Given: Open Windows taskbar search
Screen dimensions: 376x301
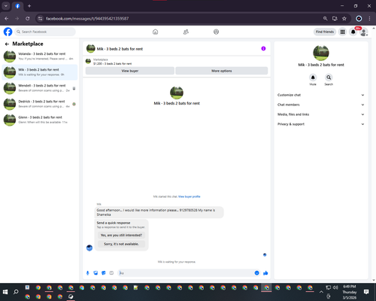Looking at the screenshot, I should (16, 292).
